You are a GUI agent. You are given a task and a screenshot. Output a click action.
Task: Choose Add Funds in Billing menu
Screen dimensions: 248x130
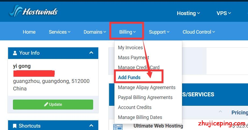(x=129, y=77)
